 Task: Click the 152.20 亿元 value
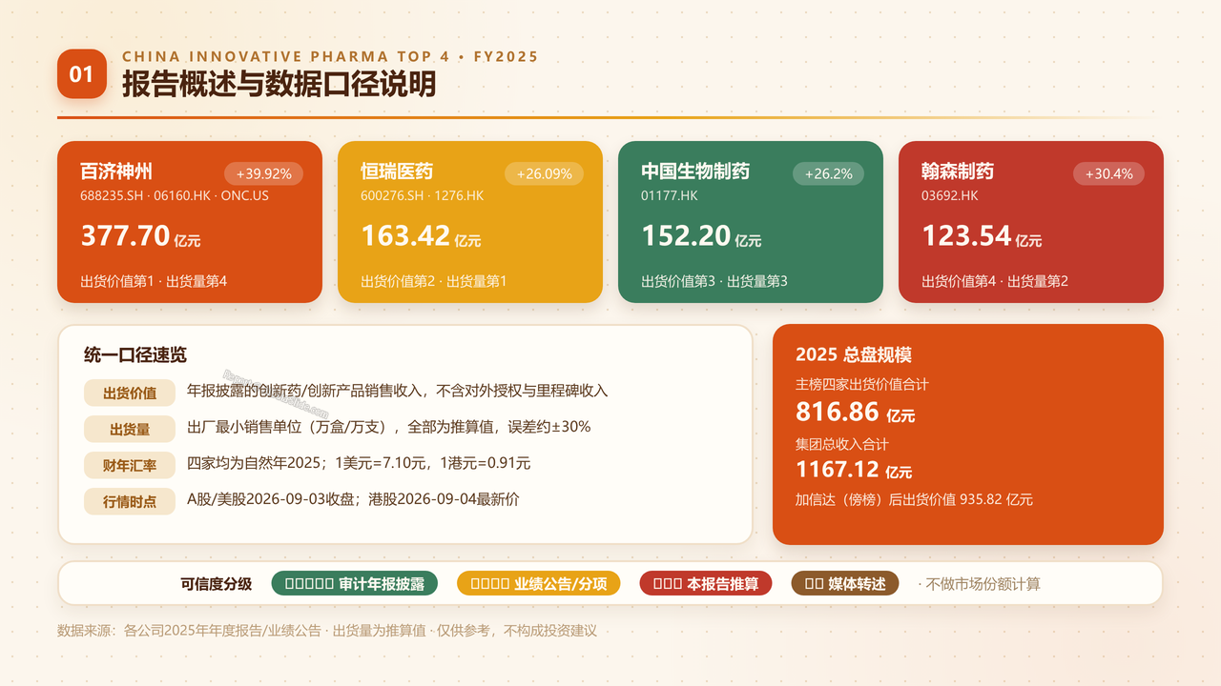pyautogui.click(x=701, y=235)
